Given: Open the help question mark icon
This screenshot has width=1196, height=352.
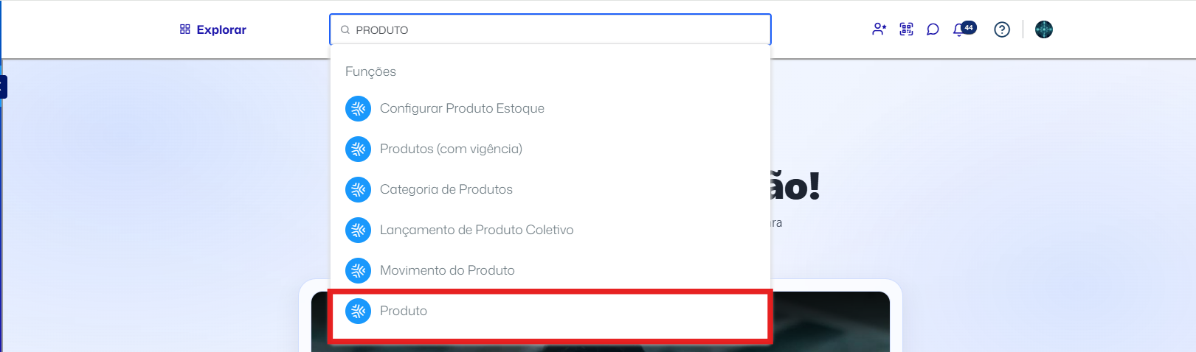Looking at the screenshot, I should tap(1002, 29).
